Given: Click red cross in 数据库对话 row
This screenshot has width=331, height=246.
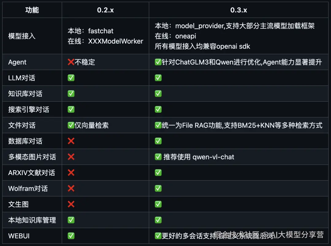Looking at the screenshot, I should point(71,141).
